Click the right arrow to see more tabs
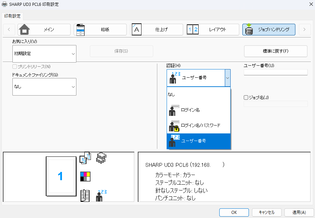 coord(305,30)
